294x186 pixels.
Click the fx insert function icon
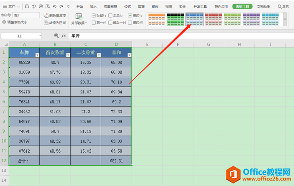pyautogui.click(x=64, y=36)
